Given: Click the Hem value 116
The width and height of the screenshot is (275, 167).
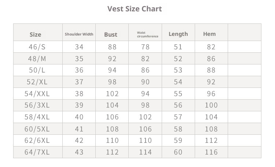Looking at the screenshot, I should coord(211,152).
